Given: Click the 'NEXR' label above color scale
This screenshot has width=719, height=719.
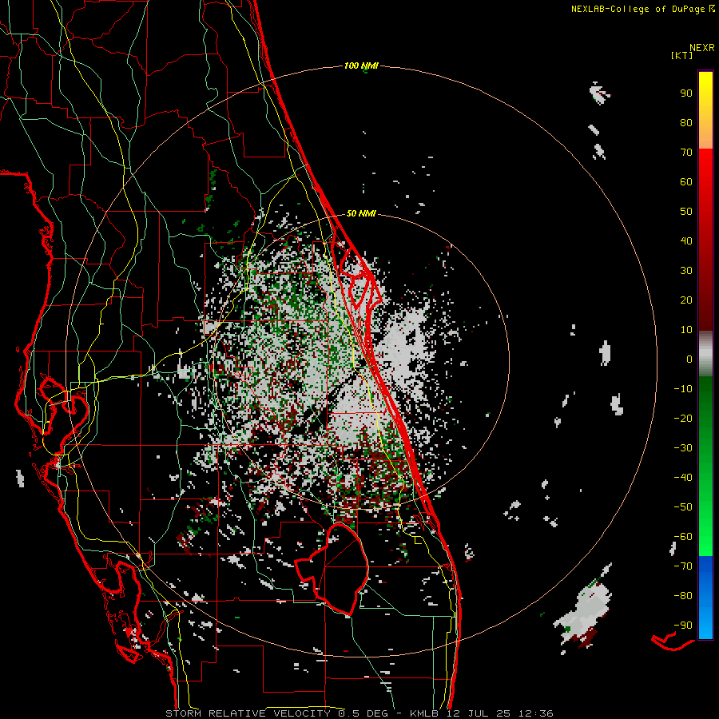Looking at the screenshot, I should [x=702, y=48].
